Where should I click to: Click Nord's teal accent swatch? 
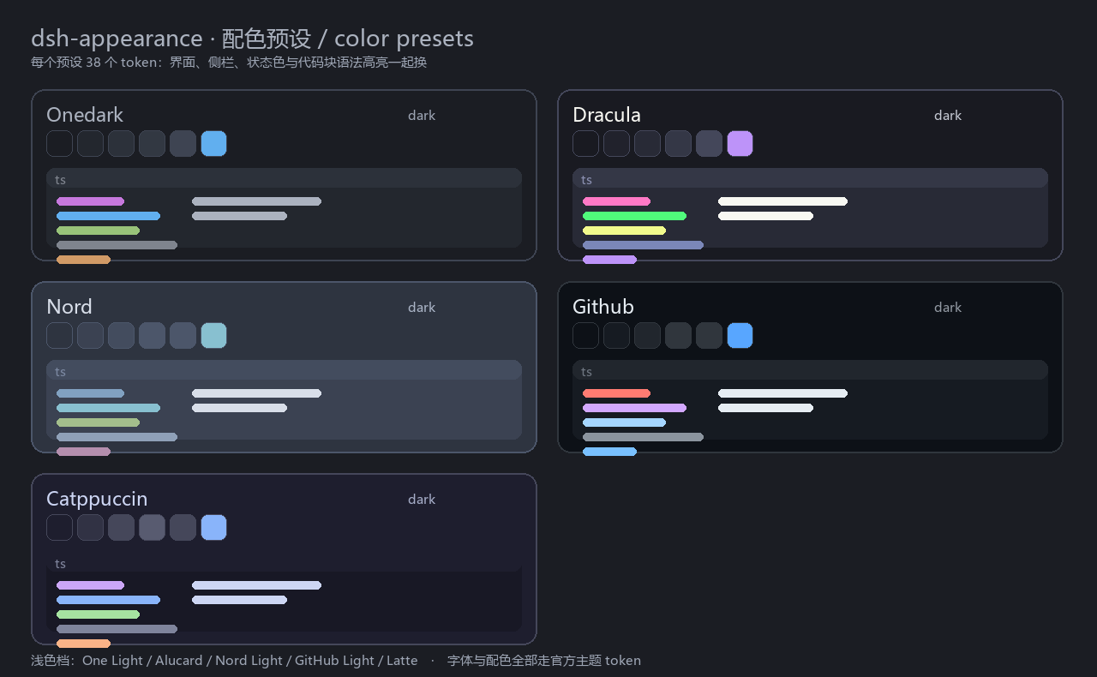(x=213, y=336)
